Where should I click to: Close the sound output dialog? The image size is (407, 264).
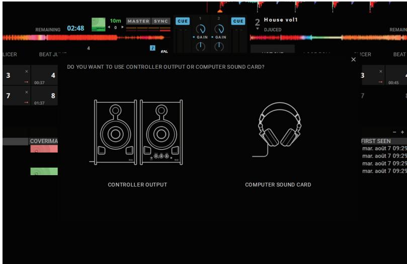coord(353,60)
